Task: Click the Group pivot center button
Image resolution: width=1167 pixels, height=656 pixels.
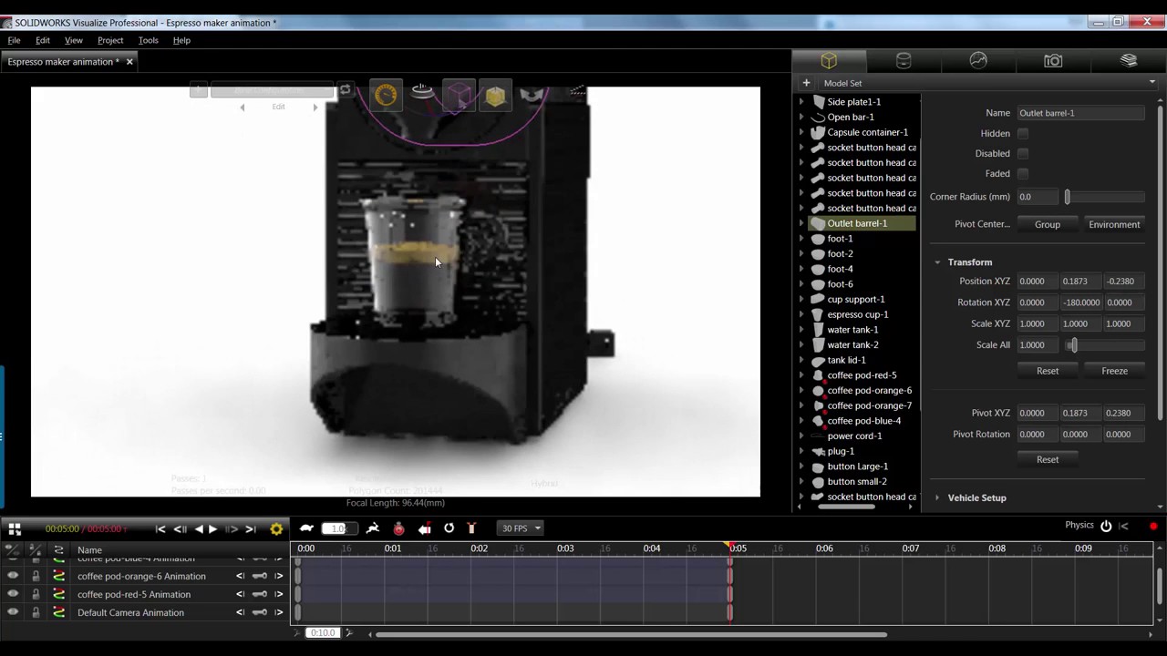Action: click(1048, 224)
